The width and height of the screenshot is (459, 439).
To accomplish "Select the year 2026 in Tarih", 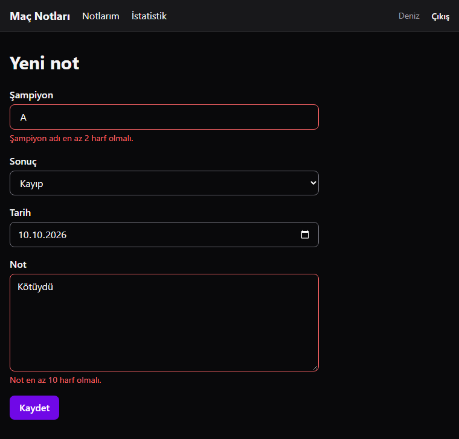I will tap(56, 235).
